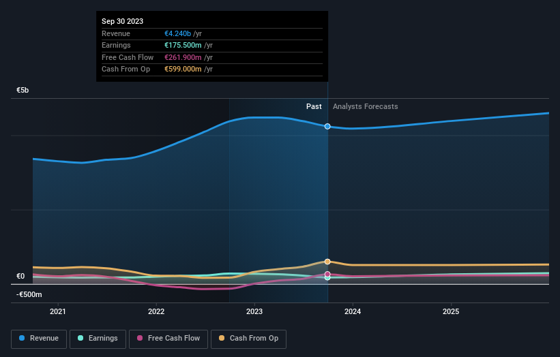This screenshot has height=357, width=560.
Task: Toggle the Free Cash Flow legend button
Action: [x=168, y=339]
